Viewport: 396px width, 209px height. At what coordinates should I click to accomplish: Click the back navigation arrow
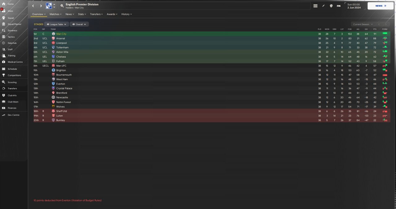[x=33, y=6]
